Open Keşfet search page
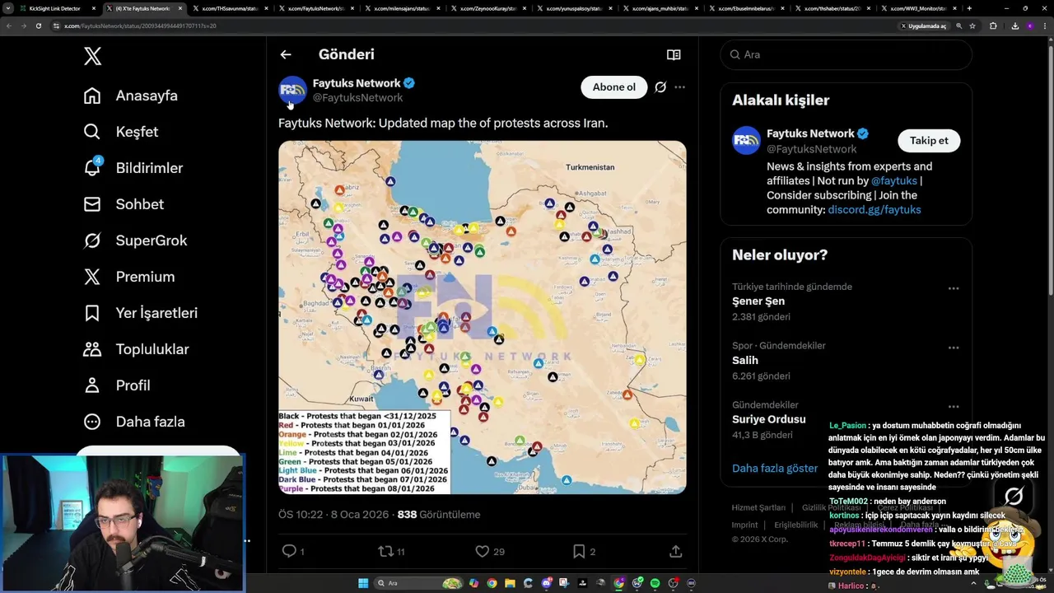The height and width of the screenshot is (593, 1054). point(121,132)
